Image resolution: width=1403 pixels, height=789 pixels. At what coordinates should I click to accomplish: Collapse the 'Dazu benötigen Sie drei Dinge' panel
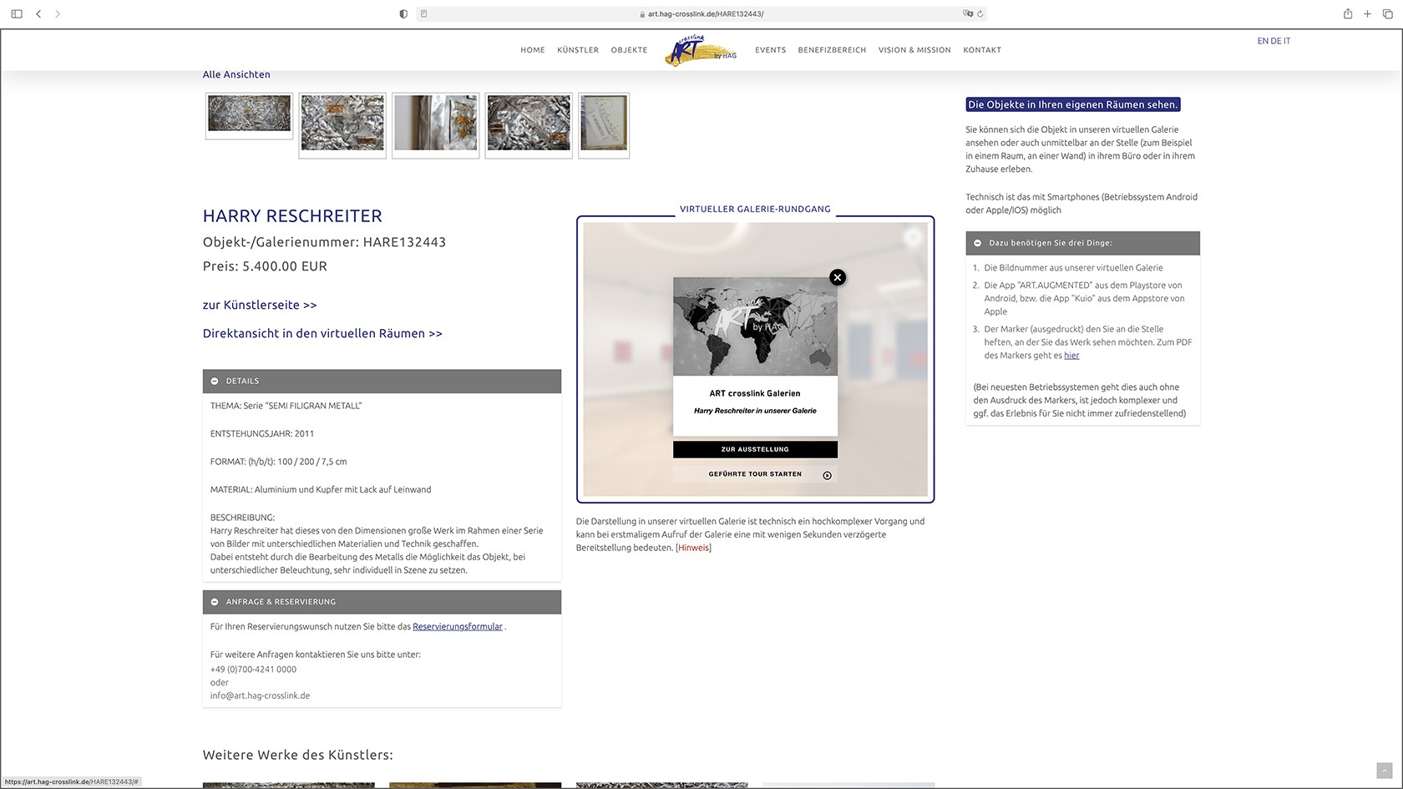[978, 243]
